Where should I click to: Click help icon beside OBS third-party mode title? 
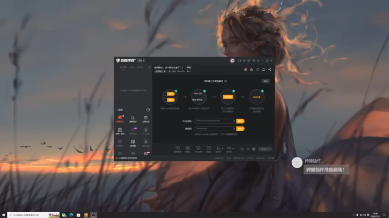click(226, 81)
